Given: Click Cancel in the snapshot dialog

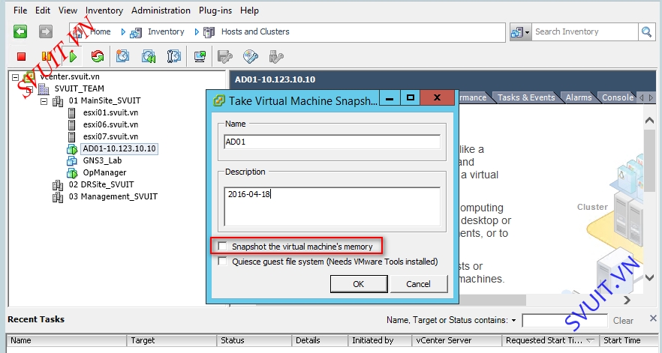Looking at the screenshot, I should click(418, 284).
